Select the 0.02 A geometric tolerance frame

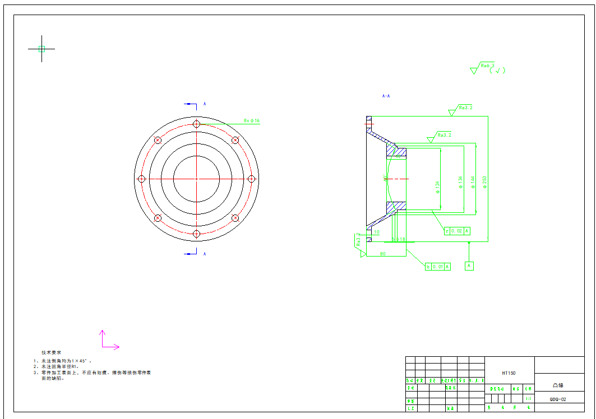point(457,231)
